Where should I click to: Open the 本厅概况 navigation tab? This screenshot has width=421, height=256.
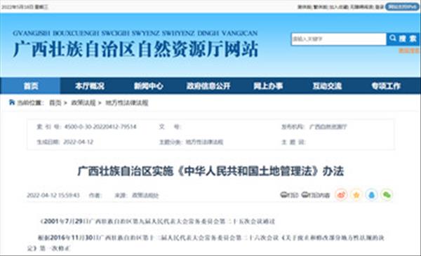coord(89,86)
